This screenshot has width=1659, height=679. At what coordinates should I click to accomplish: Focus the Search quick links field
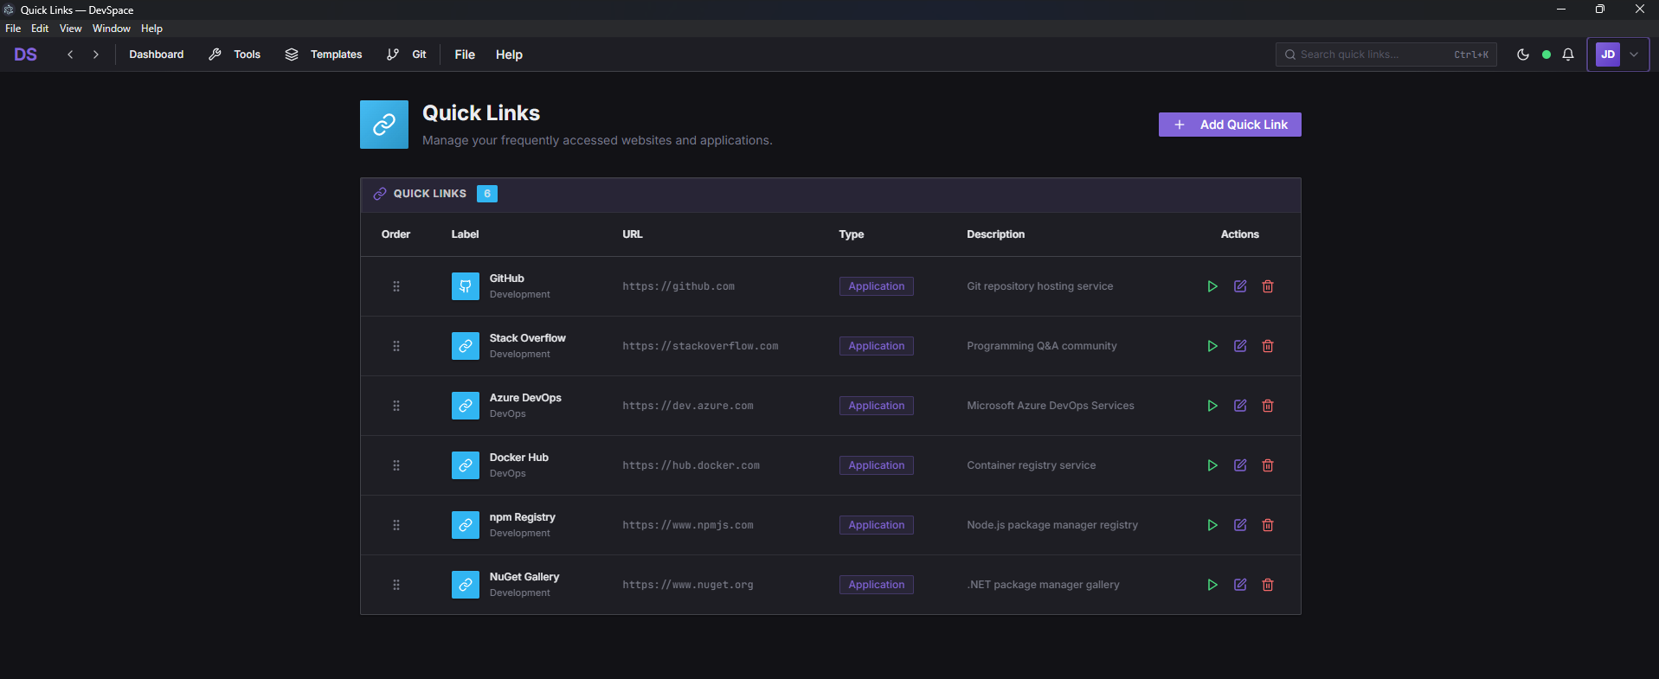(1386, 54)
